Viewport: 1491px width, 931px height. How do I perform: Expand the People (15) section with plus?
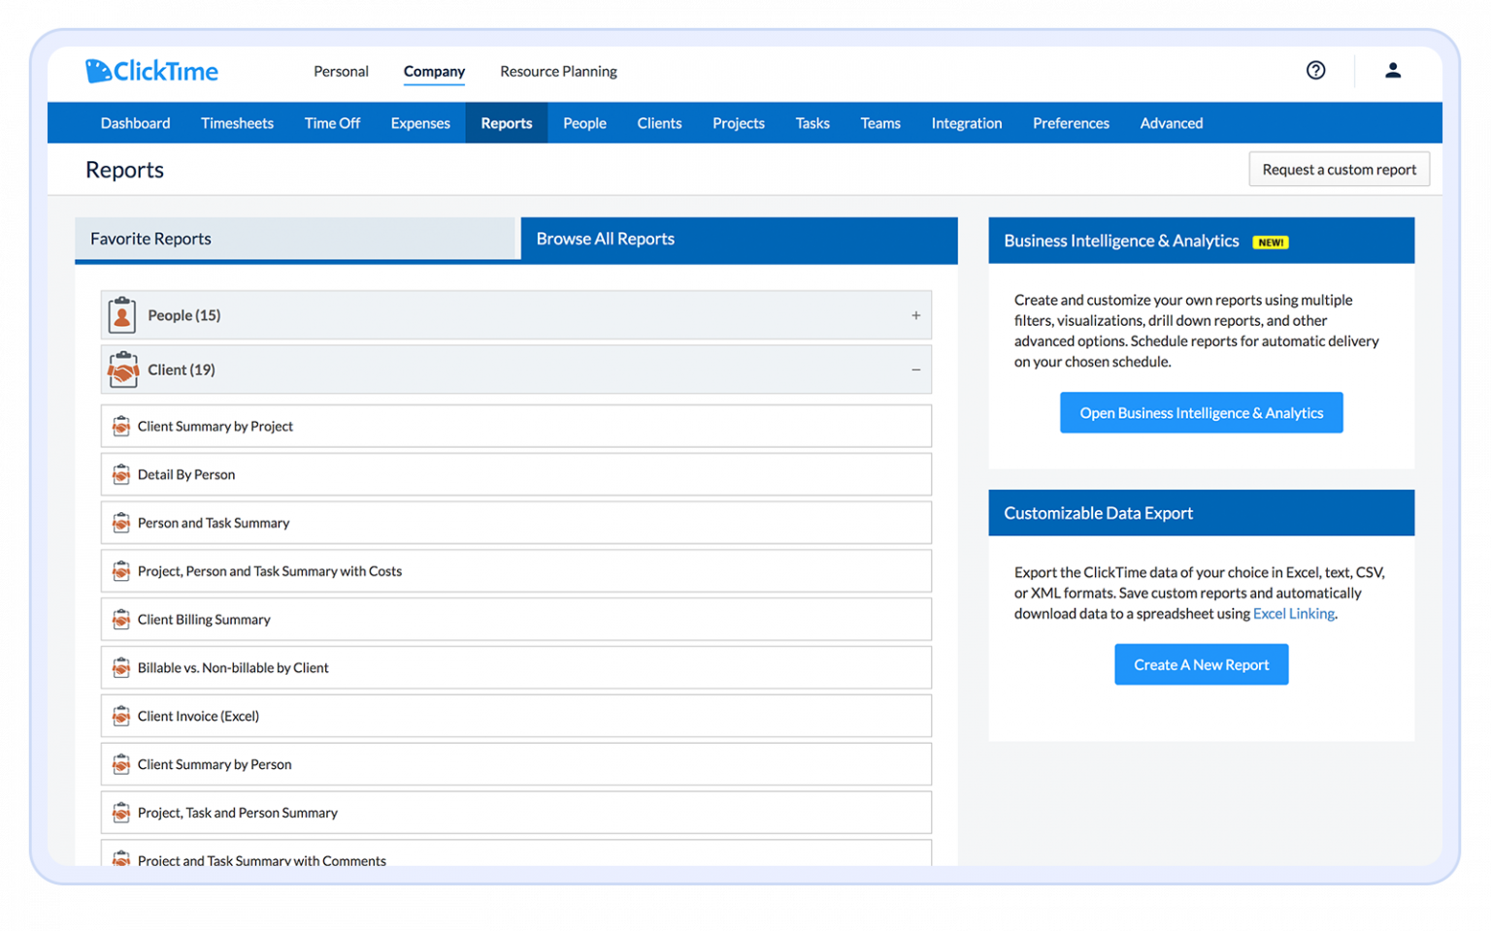pos(915,315)
